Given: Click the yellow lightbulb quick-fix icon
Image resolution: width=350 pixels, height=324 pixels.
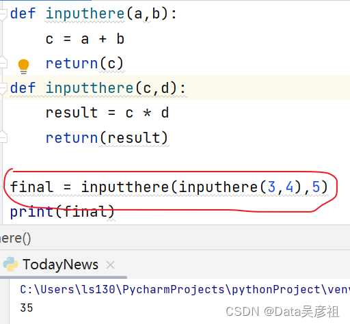Looking at the screenshot, I should [23, 66].
